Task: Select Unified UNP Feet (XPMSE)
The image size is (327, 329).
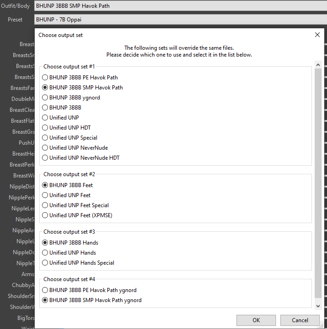Action: 45,215
